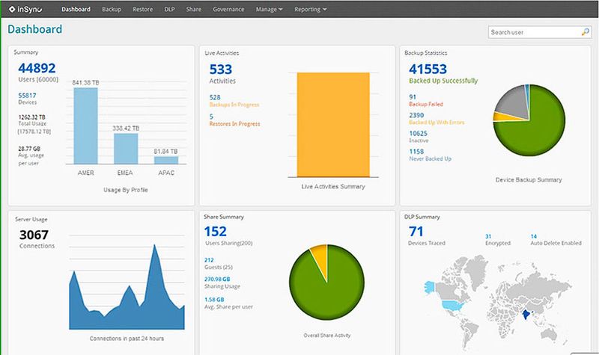This screenshot has width=599, height=355.
Task: Click the AMER usage bar
Action: click(x=85, y=126)
